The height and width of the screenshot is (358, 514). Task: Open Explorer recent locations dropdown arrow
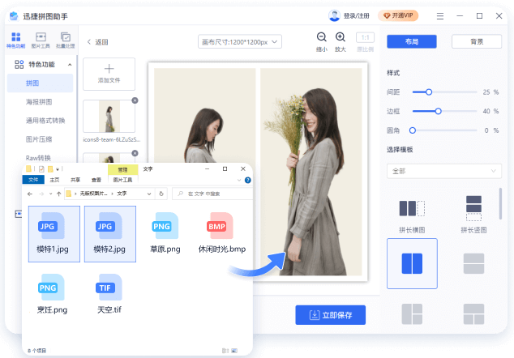tap(50, 194)
